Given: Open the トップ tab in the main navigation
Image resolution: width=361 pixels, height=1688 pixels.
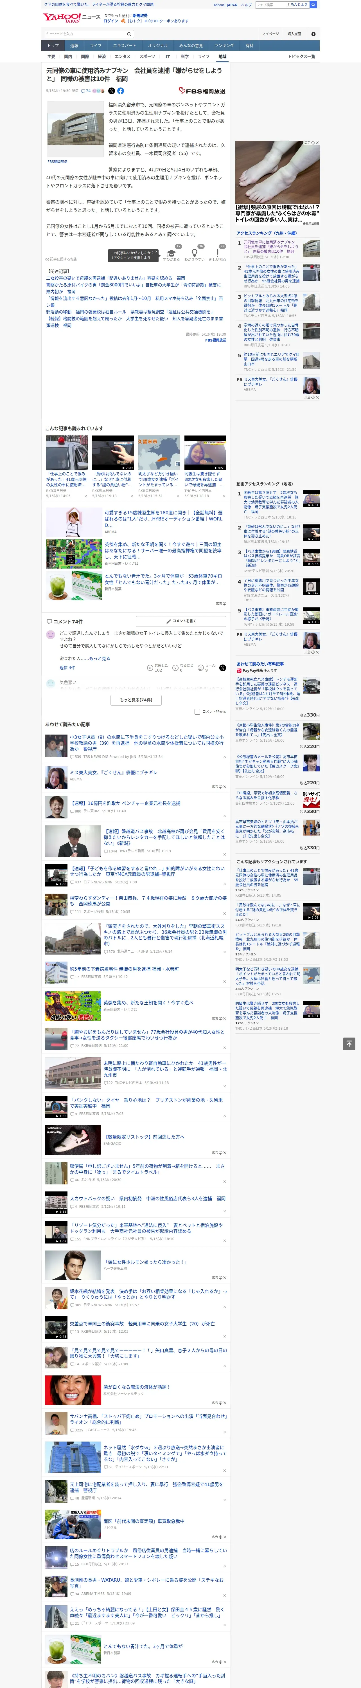Looking at the screenshot, I should [53, 45].
